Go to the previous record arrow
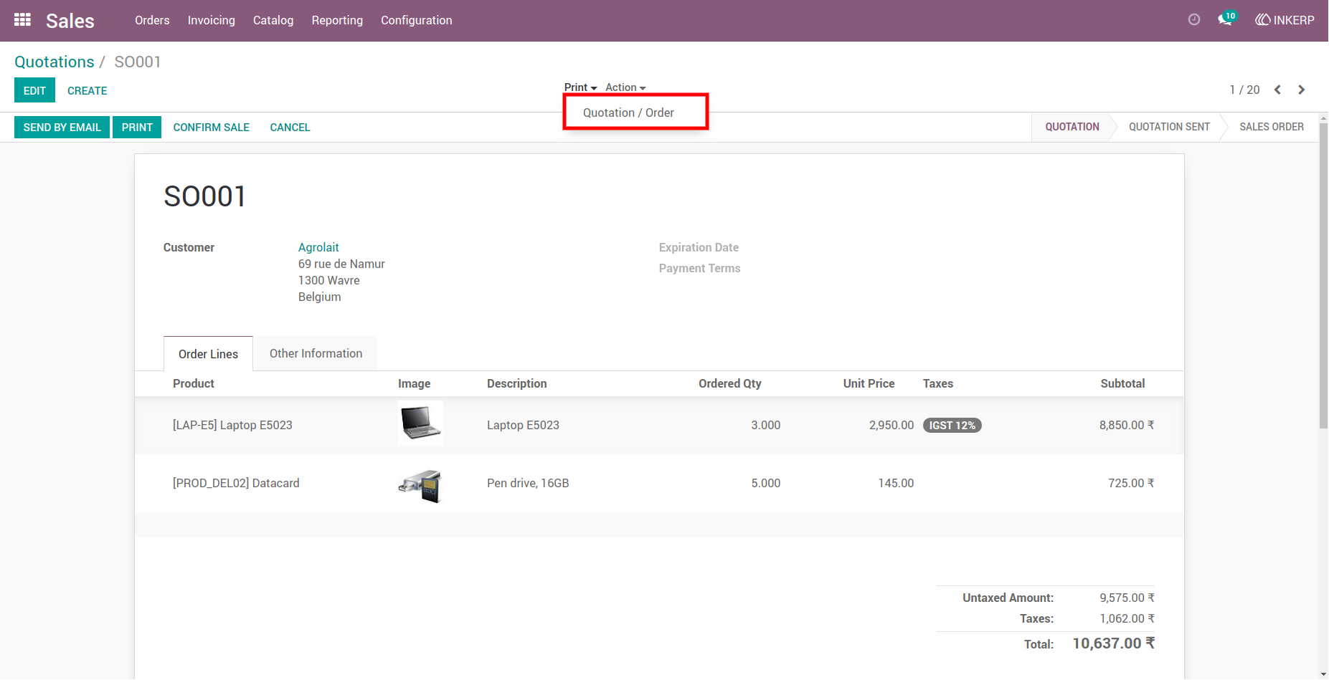1329x680 pixels. (x=1277, y=90)
